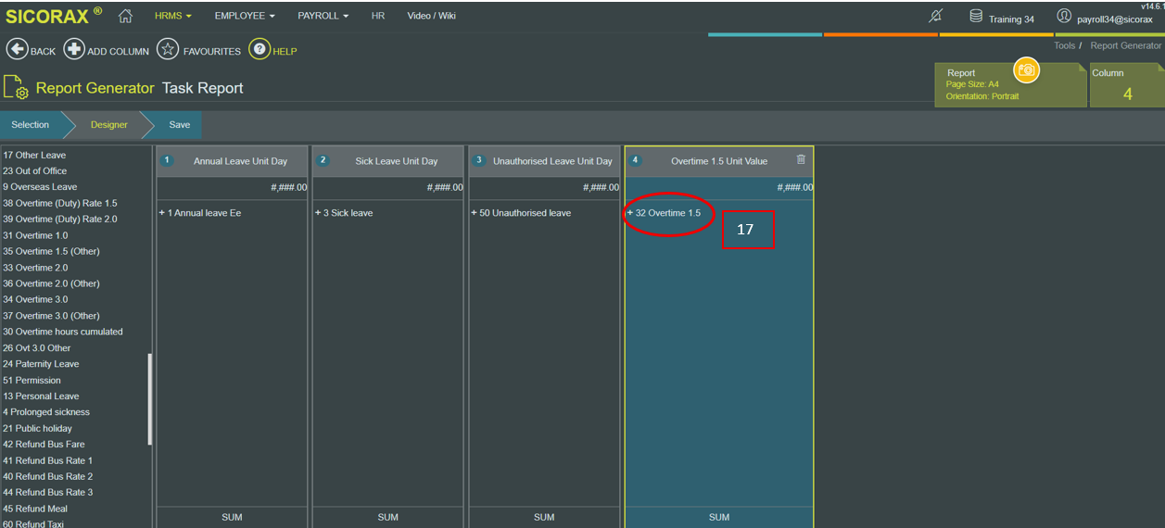Select Overtime 1.5 Unit Value column header
The image size is (1165, 528).
(719, 160)
